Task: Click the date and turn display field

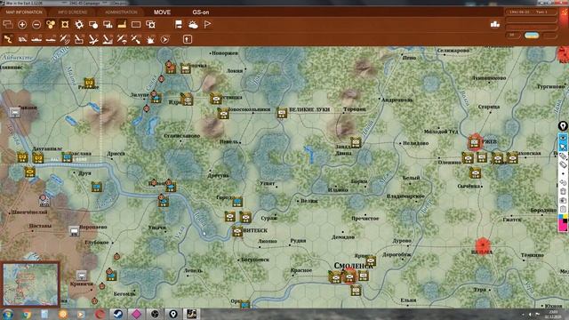Action: (532, 12)
